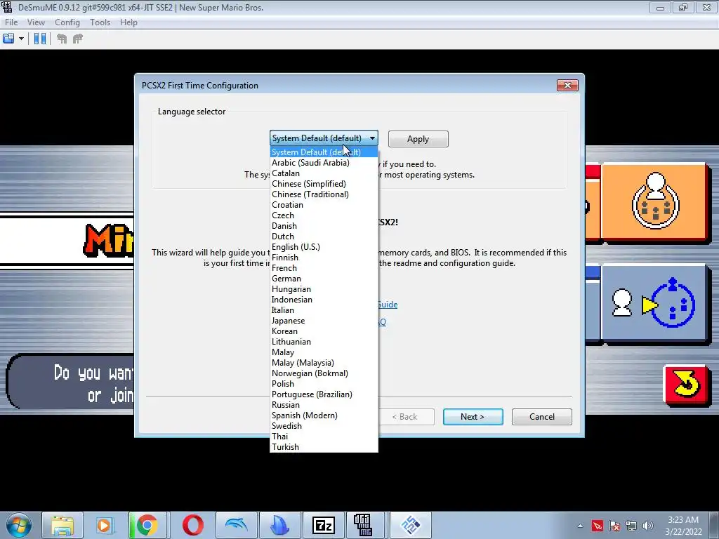Choose Portuguese (Brazilian) language

(324, 394)
